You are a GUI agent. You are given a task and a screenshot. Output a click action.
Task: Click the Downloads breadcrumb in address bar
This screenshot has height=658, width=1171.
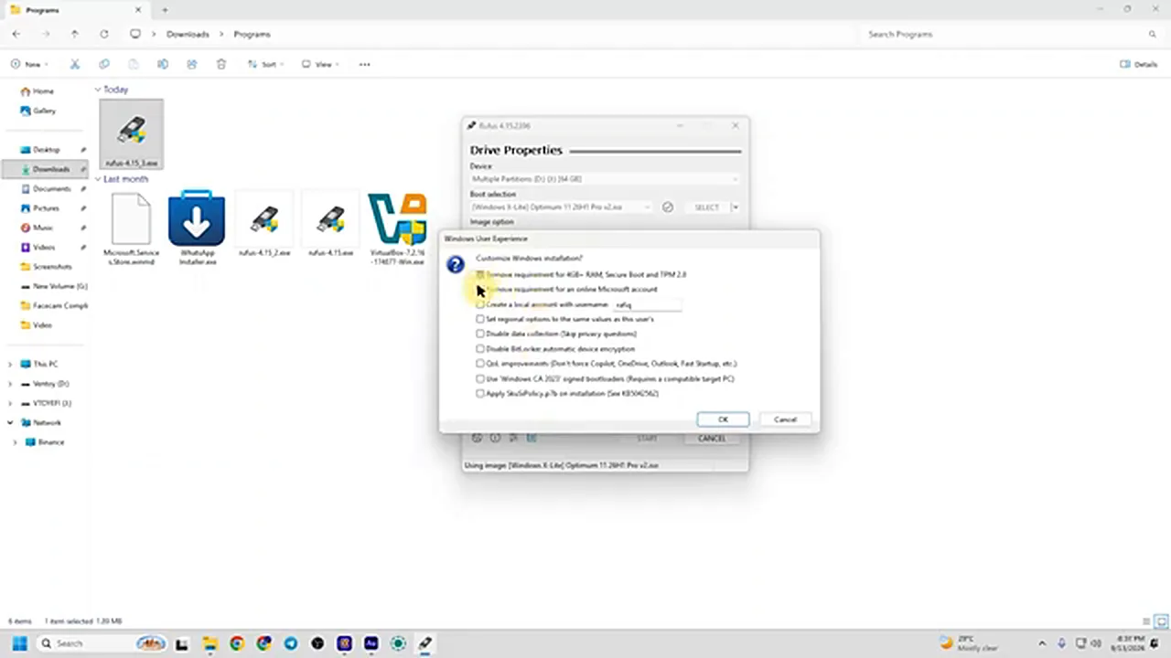[x=188, y=34]
